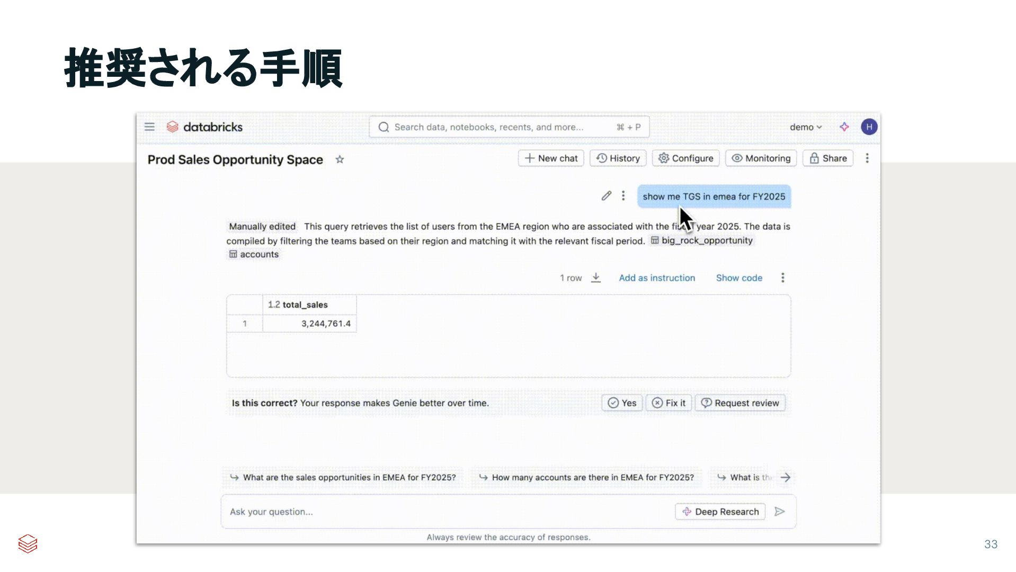
Task: Select the 3,244,761.4 cell
Action: pos(309,324)
